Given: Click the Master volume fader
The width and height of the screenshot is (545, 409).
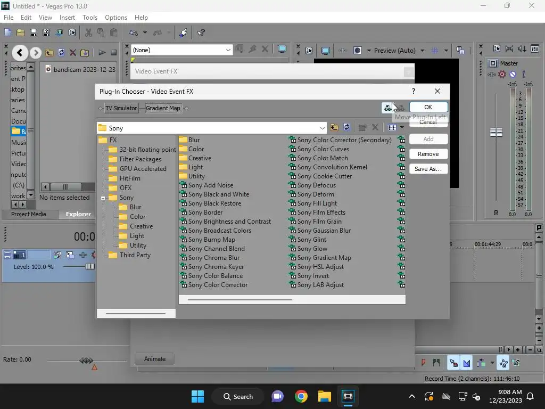Looking at the screenshot, I should pyautogui.click(x=496, y=132).
